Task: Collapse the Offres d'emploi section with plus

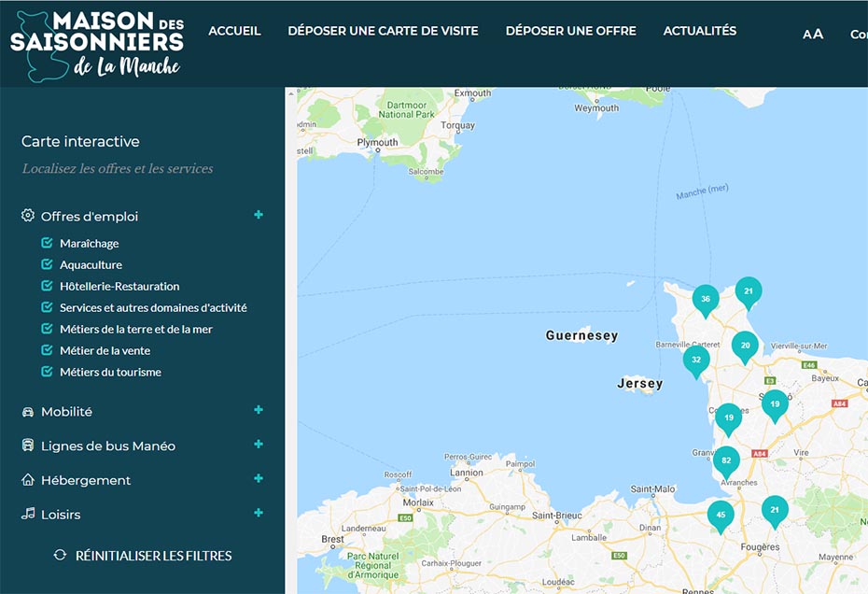Action: [259, 215]
